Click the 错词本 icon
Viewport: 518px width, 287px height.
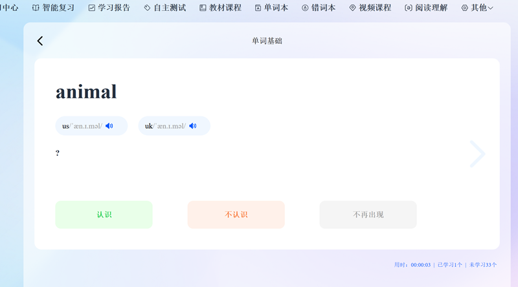(305, 8)
